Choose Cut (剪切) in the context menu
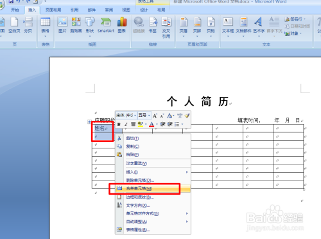The height and width of the screenshot is (239, 321). [153, 138]
